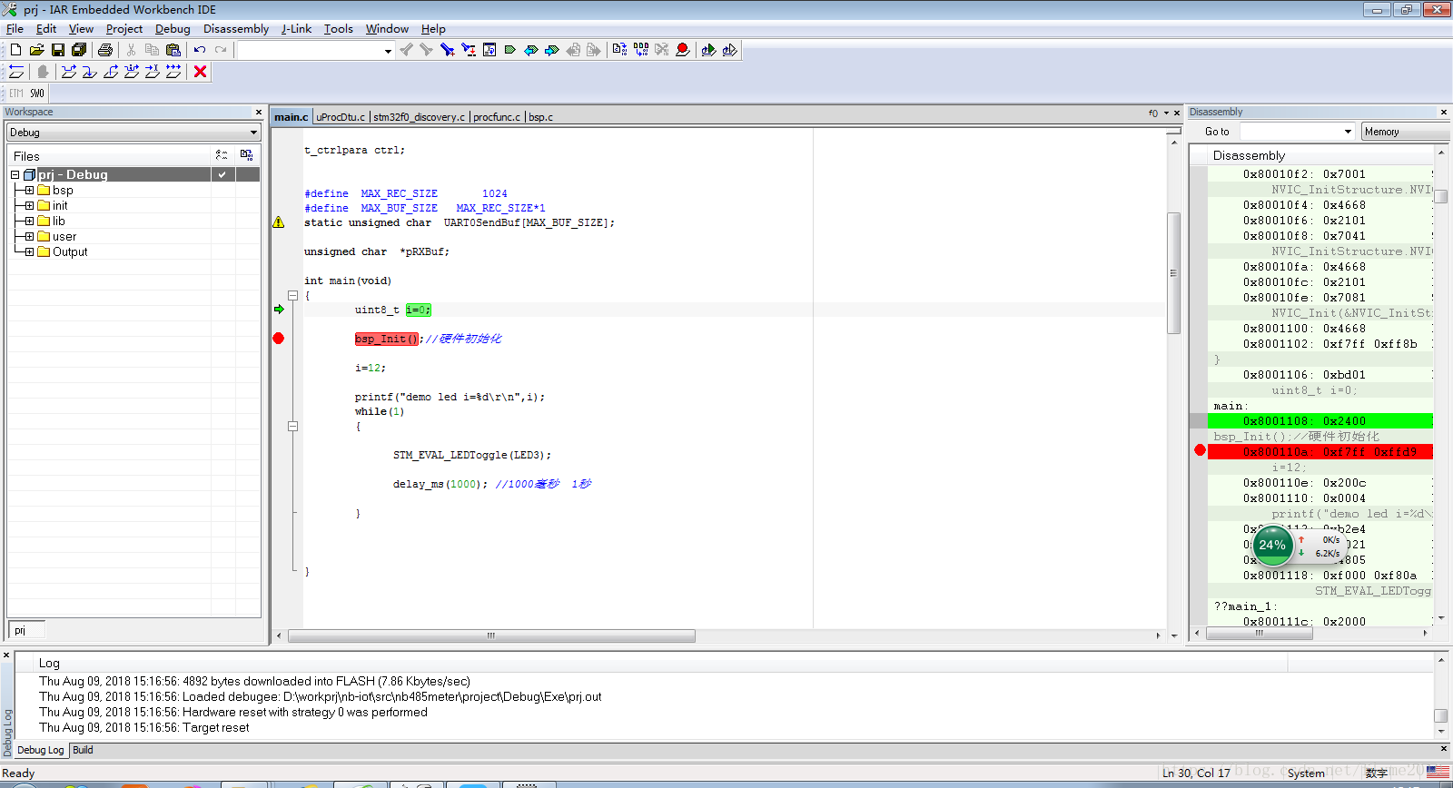
Task: Toggle breakpoint at disassembly address 0x800110a
Action: pos(1200,450)
